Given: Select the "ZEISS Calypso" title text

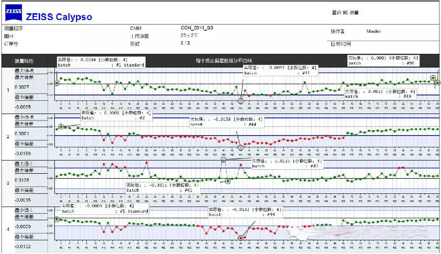Looking at the screenshot, I should click(x=59, y=17).
